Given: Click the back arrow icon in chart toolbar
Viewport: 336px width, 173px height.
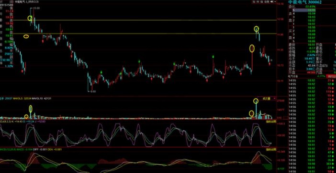Looking at the screenshot, I should click(272, 2).
